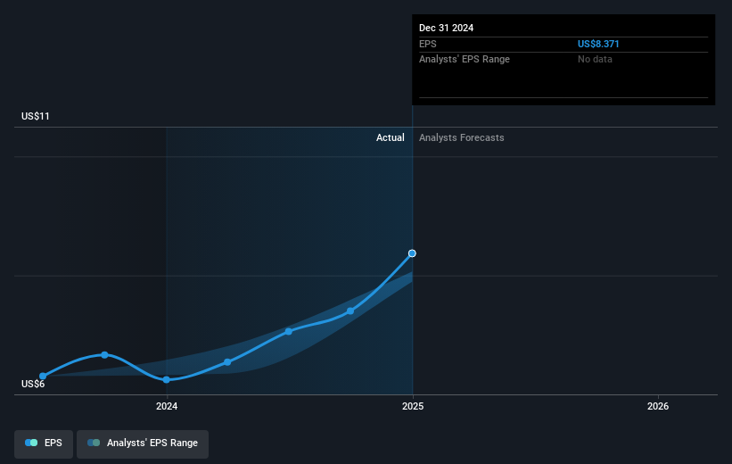Toggle the Analysts' EPS Range legend button
This screenshot has height=464, width=732.
click(143, 443)
